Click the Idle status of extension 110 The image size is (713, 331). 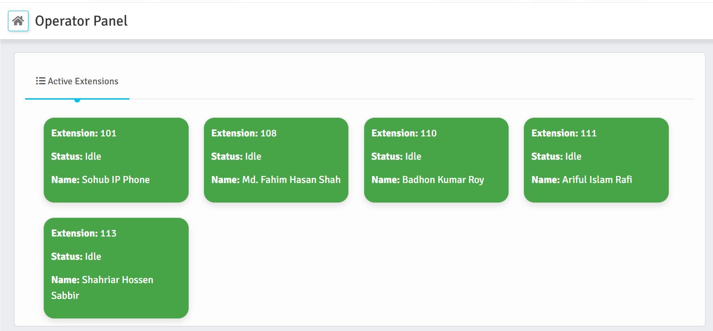(x=413, y=156)
